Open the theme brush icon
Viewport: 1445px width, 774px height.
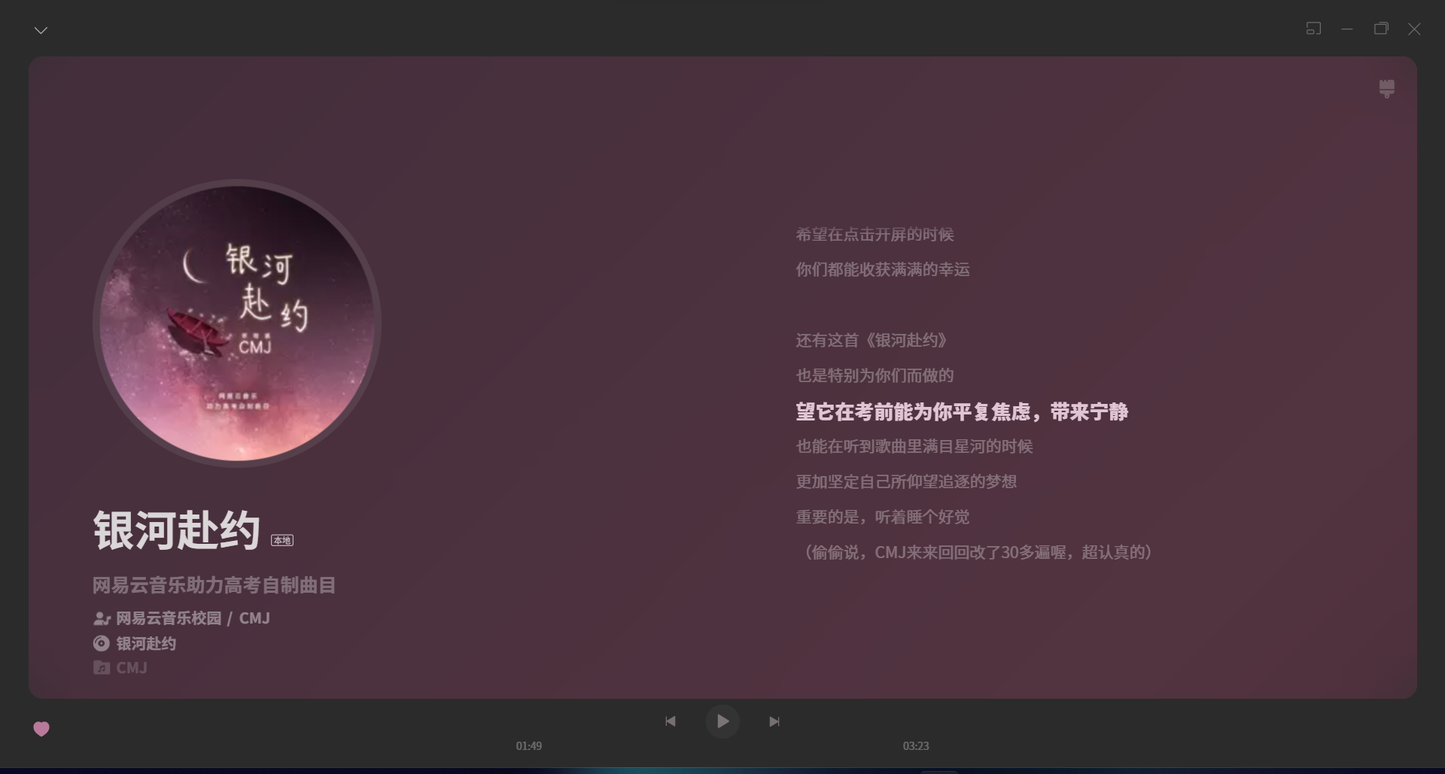(1387, 88)
